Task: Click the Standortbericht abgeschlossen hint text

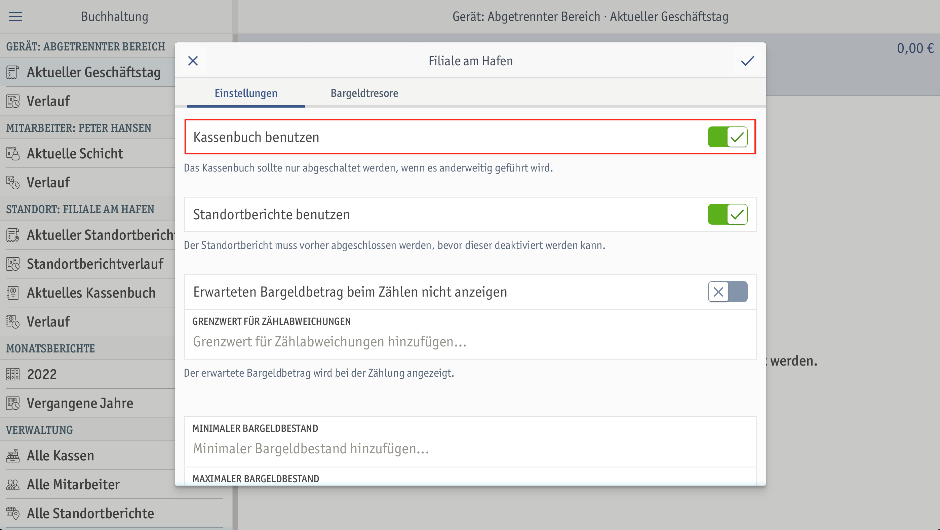Action: [394, 245]
